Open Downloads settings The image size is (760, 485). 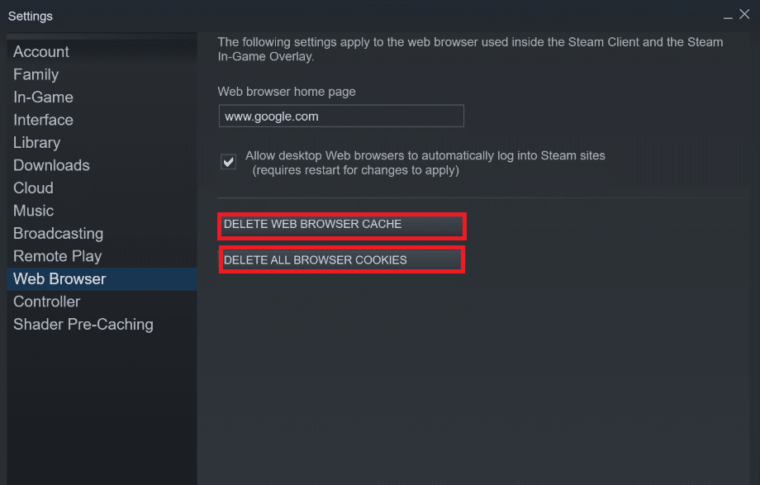click(51, 165)
